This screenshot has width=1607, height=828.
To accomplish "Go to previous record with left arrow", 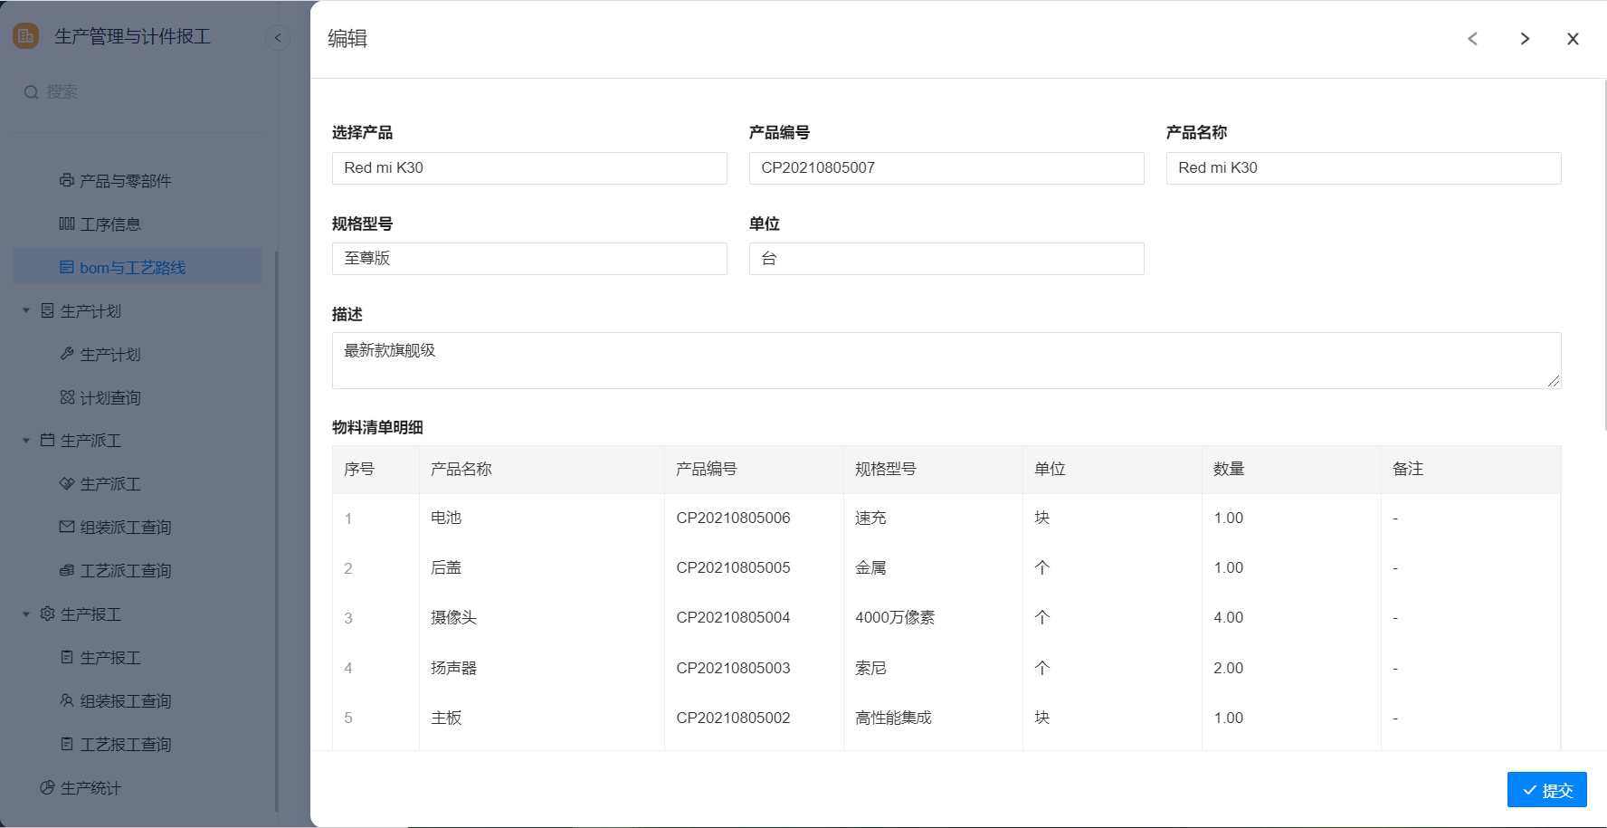I will click(1472, 39).
